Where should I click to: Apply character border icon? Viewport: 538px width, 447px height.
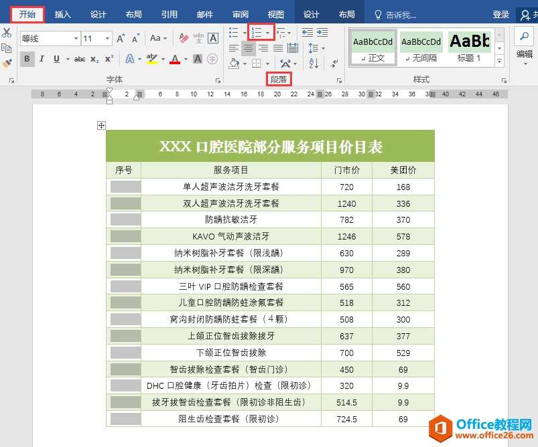(x=213, y=38)
